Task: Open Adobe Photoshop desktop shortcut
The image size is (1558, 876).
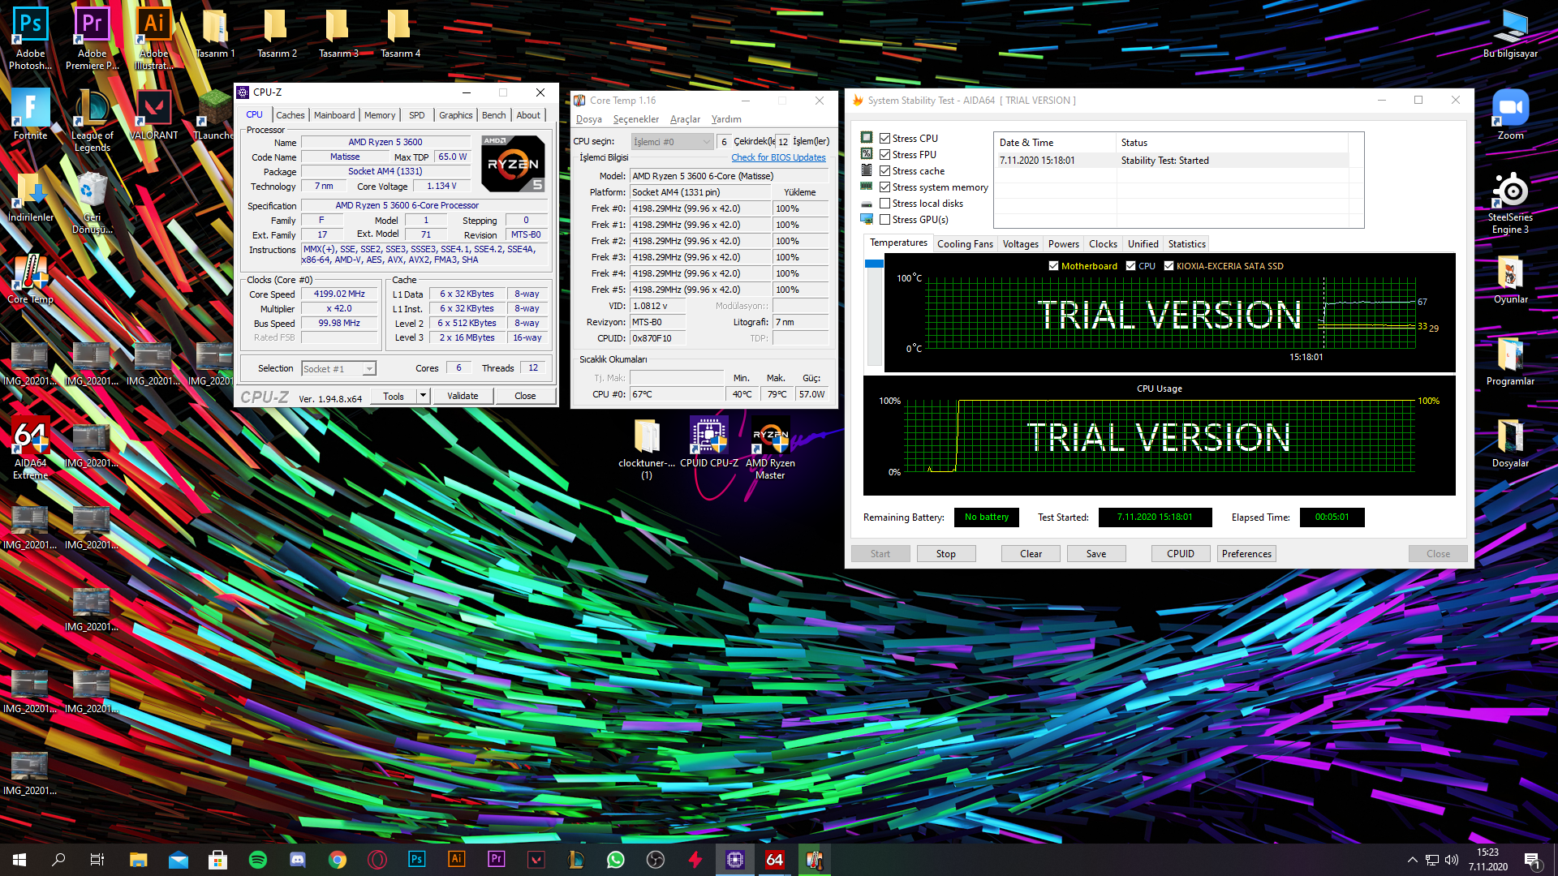Action: point(30,37)
